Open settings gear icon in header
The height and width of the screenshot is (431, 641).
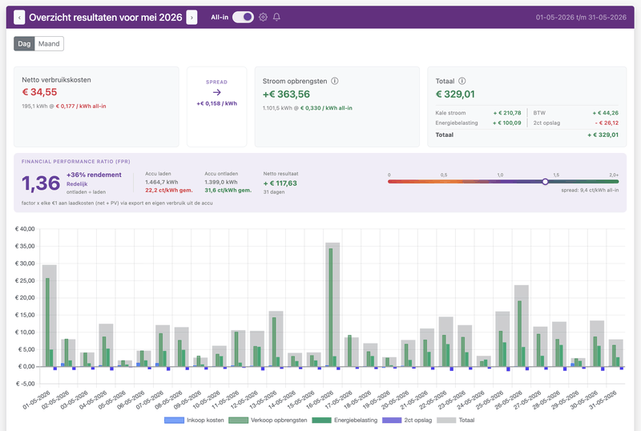click(x=264, y=17)
